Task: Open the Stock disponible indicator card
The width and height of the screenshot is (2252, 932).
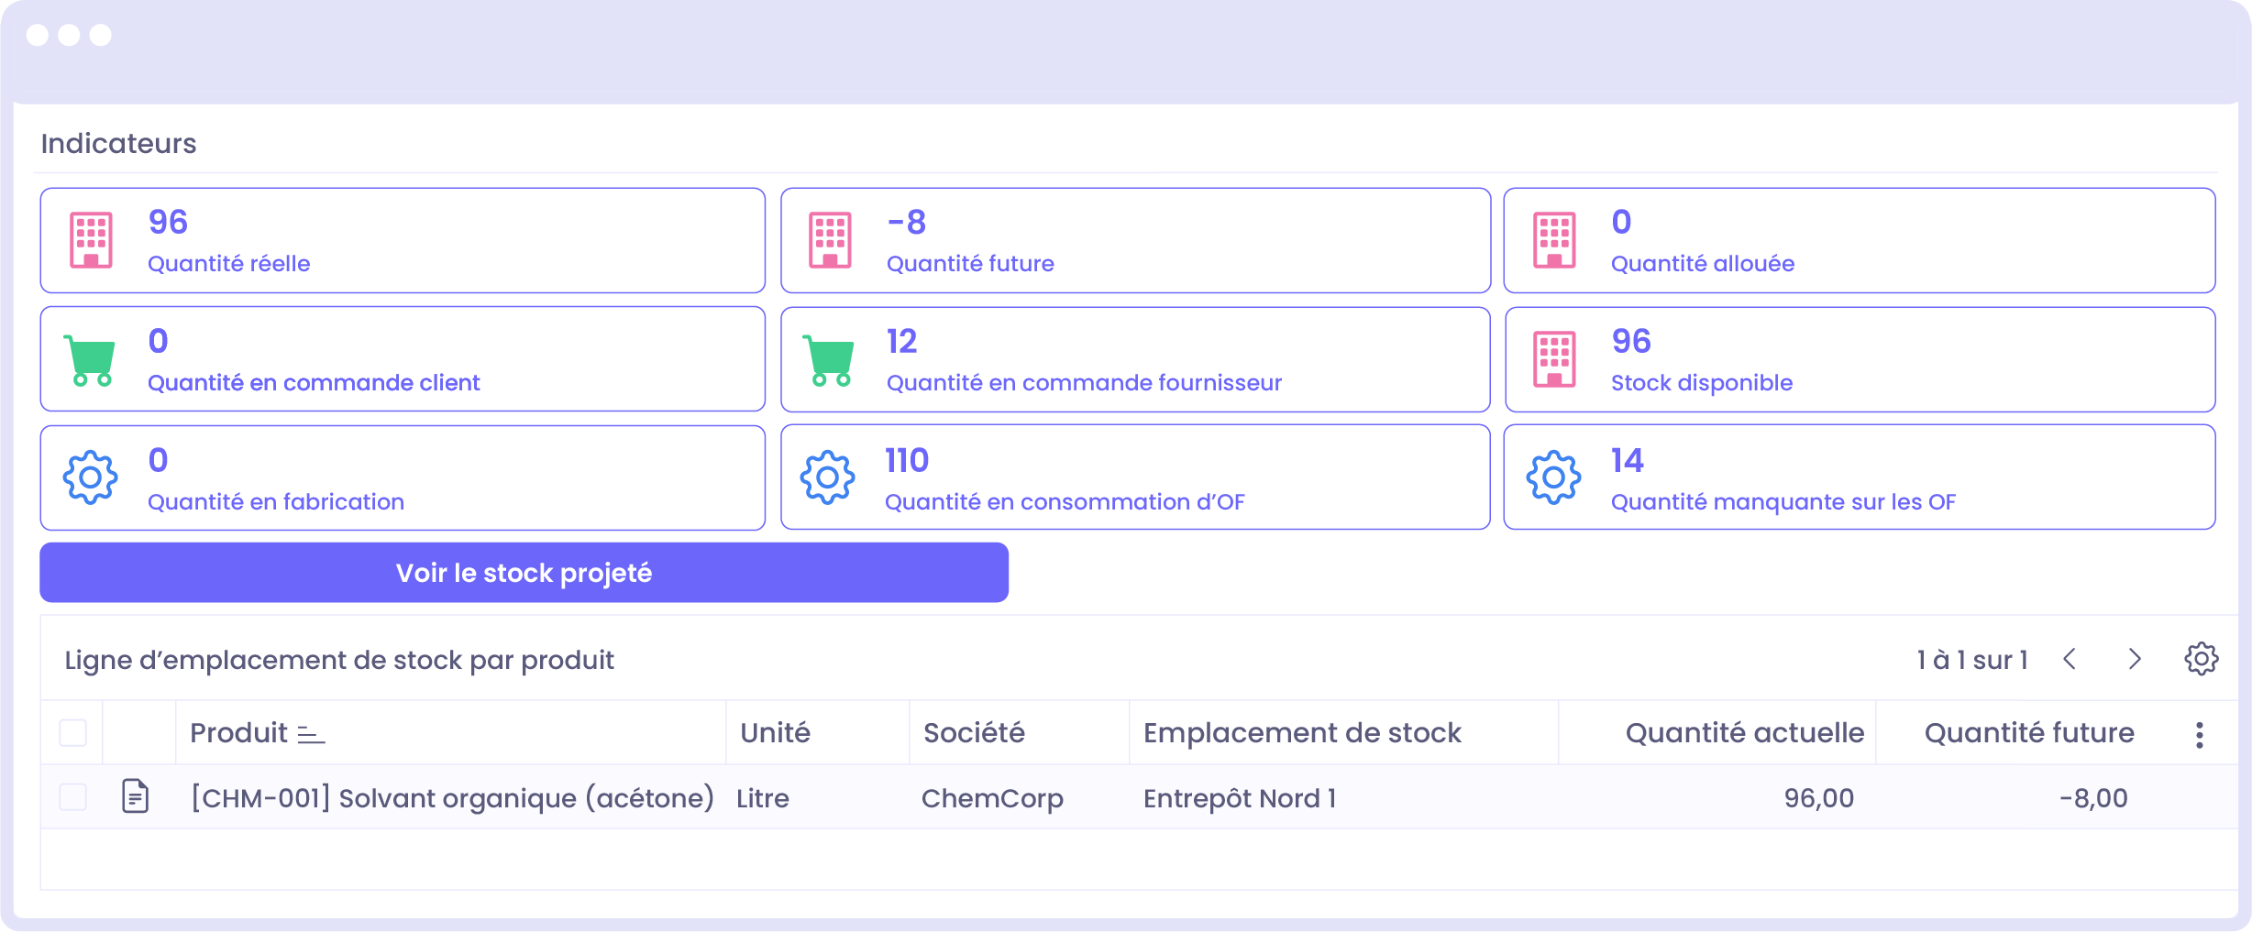Action: [1860, 359]
